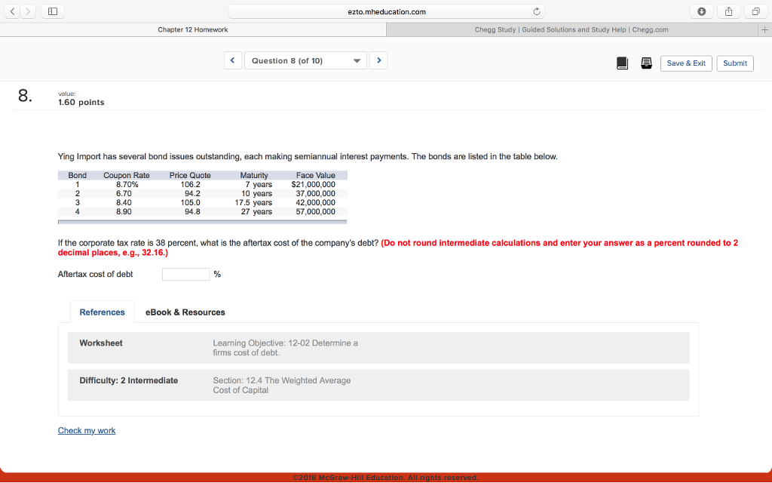Viewport: 772px width, 483px height.
Task: Toggle the Safari sidebar icon
Action: (53, 11)
